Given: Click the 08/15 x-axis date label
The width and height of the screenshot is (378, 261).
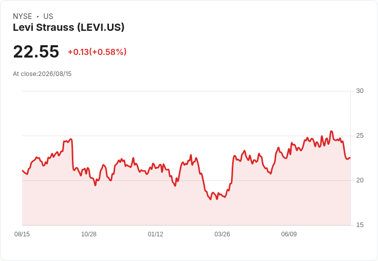Looking at the screenshot, I should pos(22,234).
